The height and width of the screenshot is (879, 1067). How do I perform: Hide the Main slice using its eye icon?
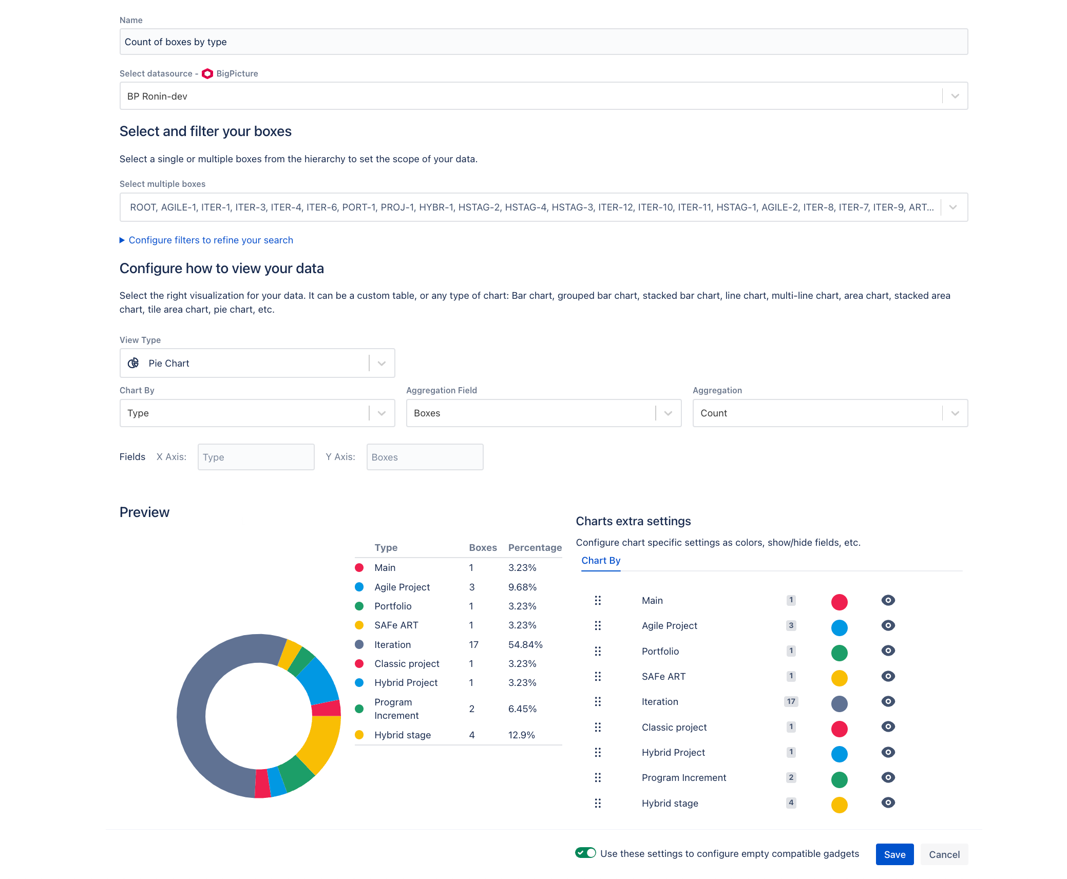coord(888,600)
